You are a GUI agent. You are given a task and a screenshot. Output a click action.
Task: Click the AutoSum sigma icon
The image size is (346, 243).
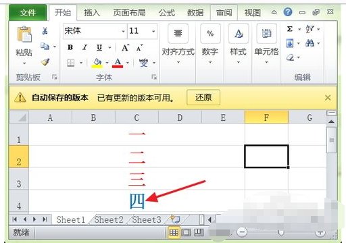[290, 29]
